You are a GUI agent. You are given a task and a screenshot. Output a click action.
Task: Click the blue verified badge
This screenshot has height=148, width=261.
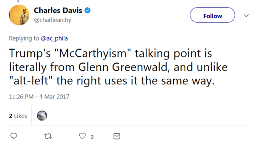tap(88, 10)
